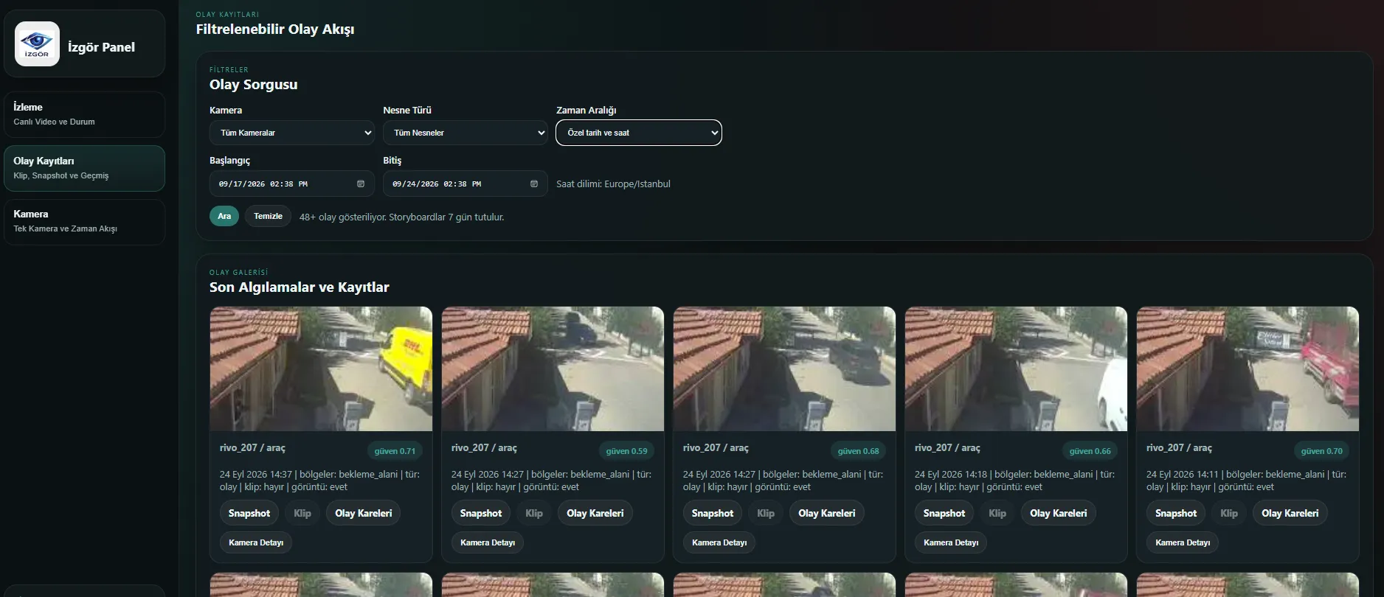The height and width of the screenshot is (597, 1384).
Task: Click the Temizle button
Action: point(268,216)
